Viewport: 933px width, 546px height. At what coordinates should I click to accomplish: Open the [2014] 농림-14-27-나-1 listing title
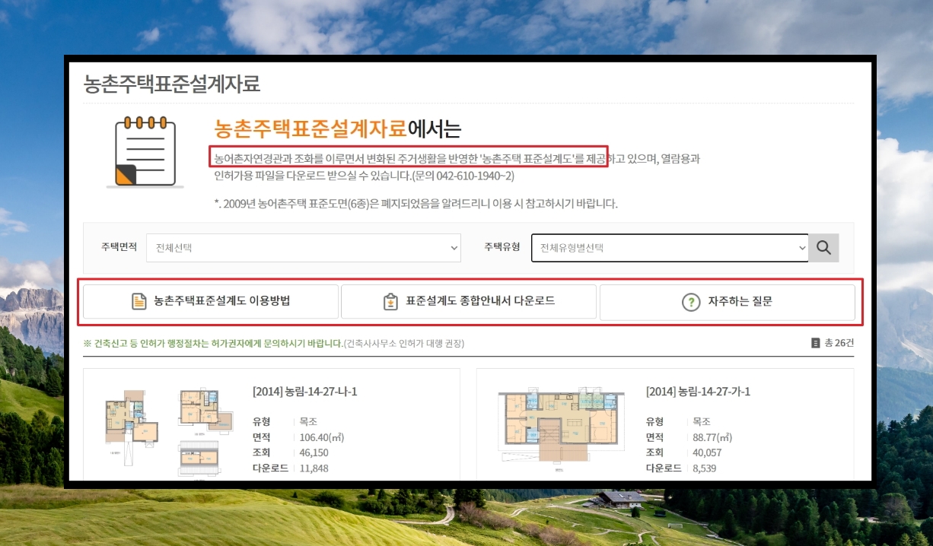(x=305, y=392)
